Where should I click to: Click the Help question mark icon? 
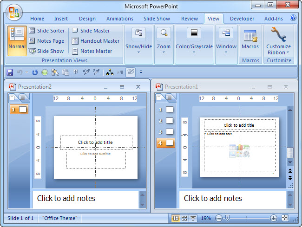click(293, 18)
